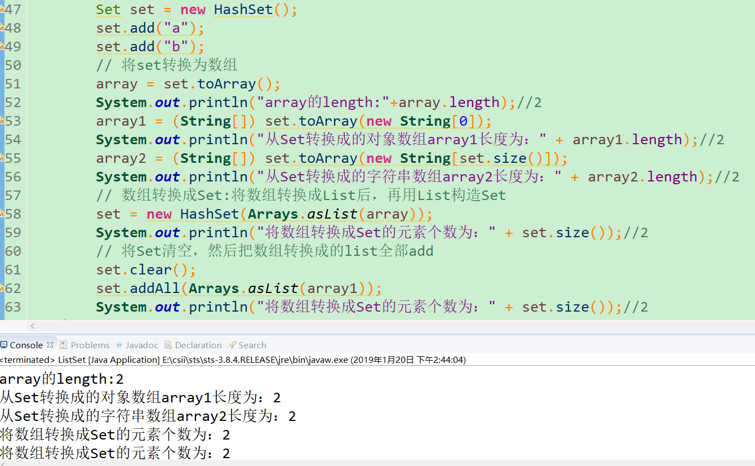Click console output mentioning array2长度为：2
755x466 pixels.
click(148, 416)
